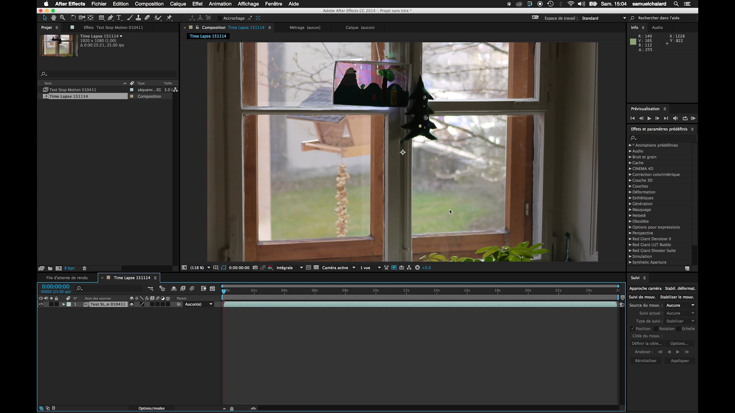Select the Rectangle shape tool

click(101, 18)
